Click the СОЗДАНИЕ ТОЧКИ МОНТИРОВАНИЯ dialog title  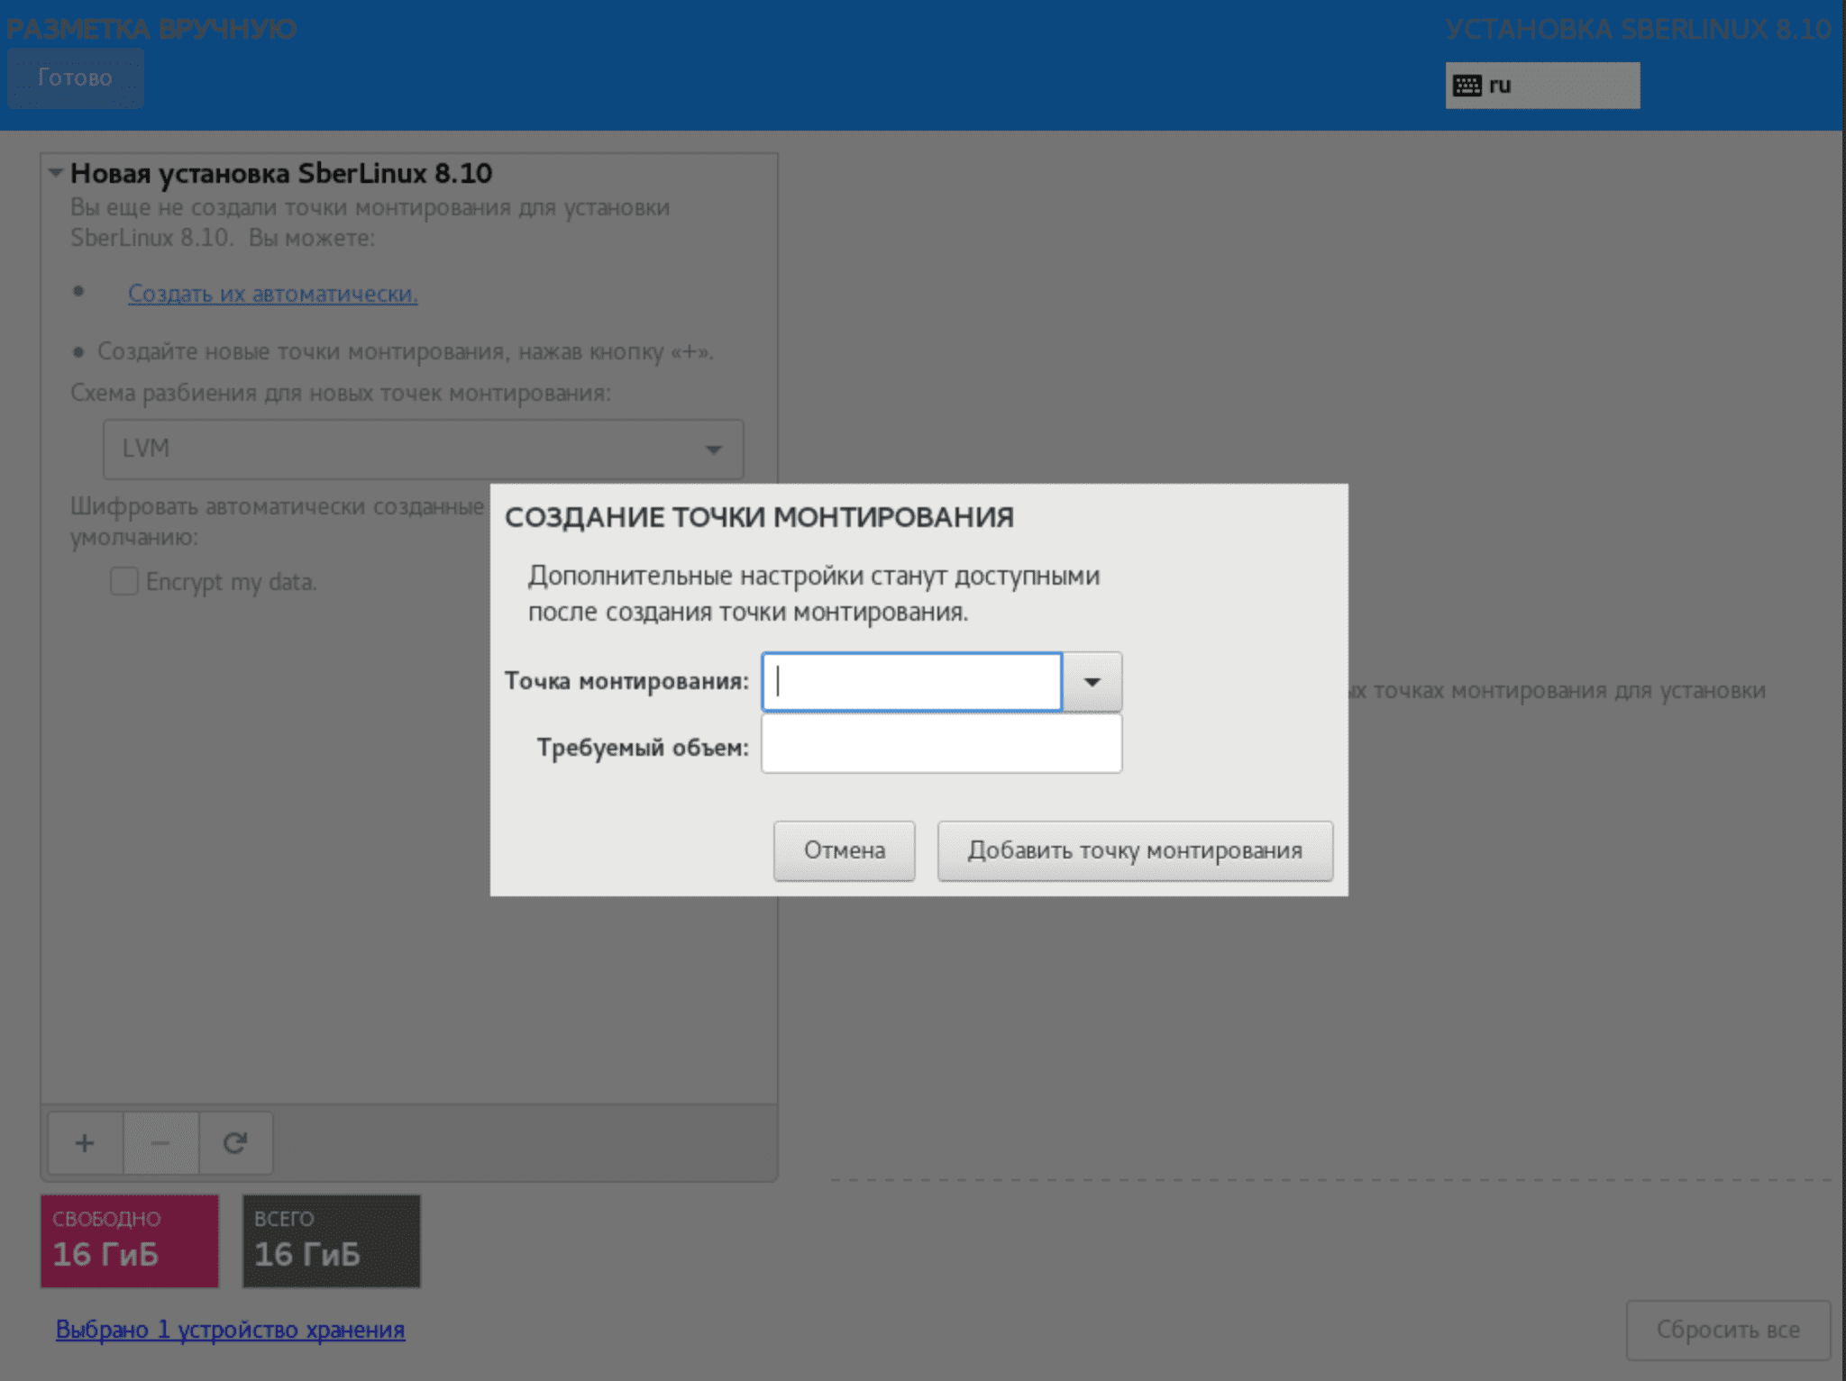(x=759, y=517)
